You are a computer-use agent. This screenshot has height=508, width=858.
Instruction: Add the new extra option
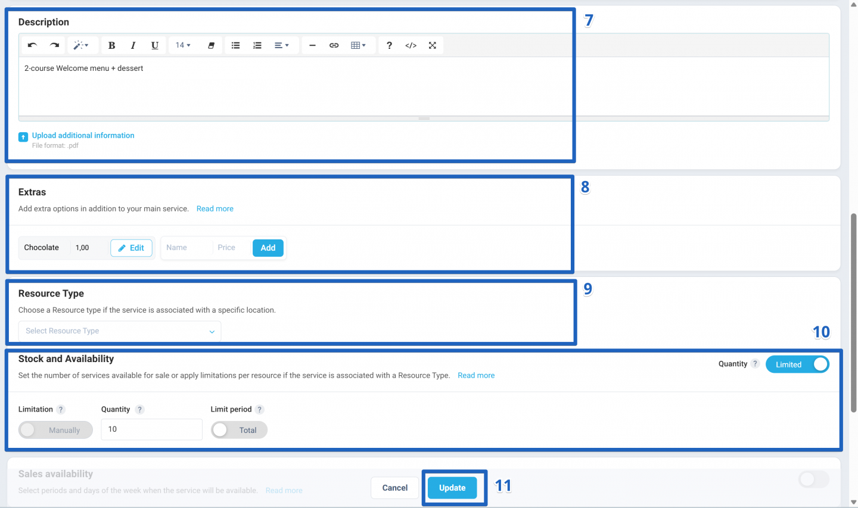point(268,248)
